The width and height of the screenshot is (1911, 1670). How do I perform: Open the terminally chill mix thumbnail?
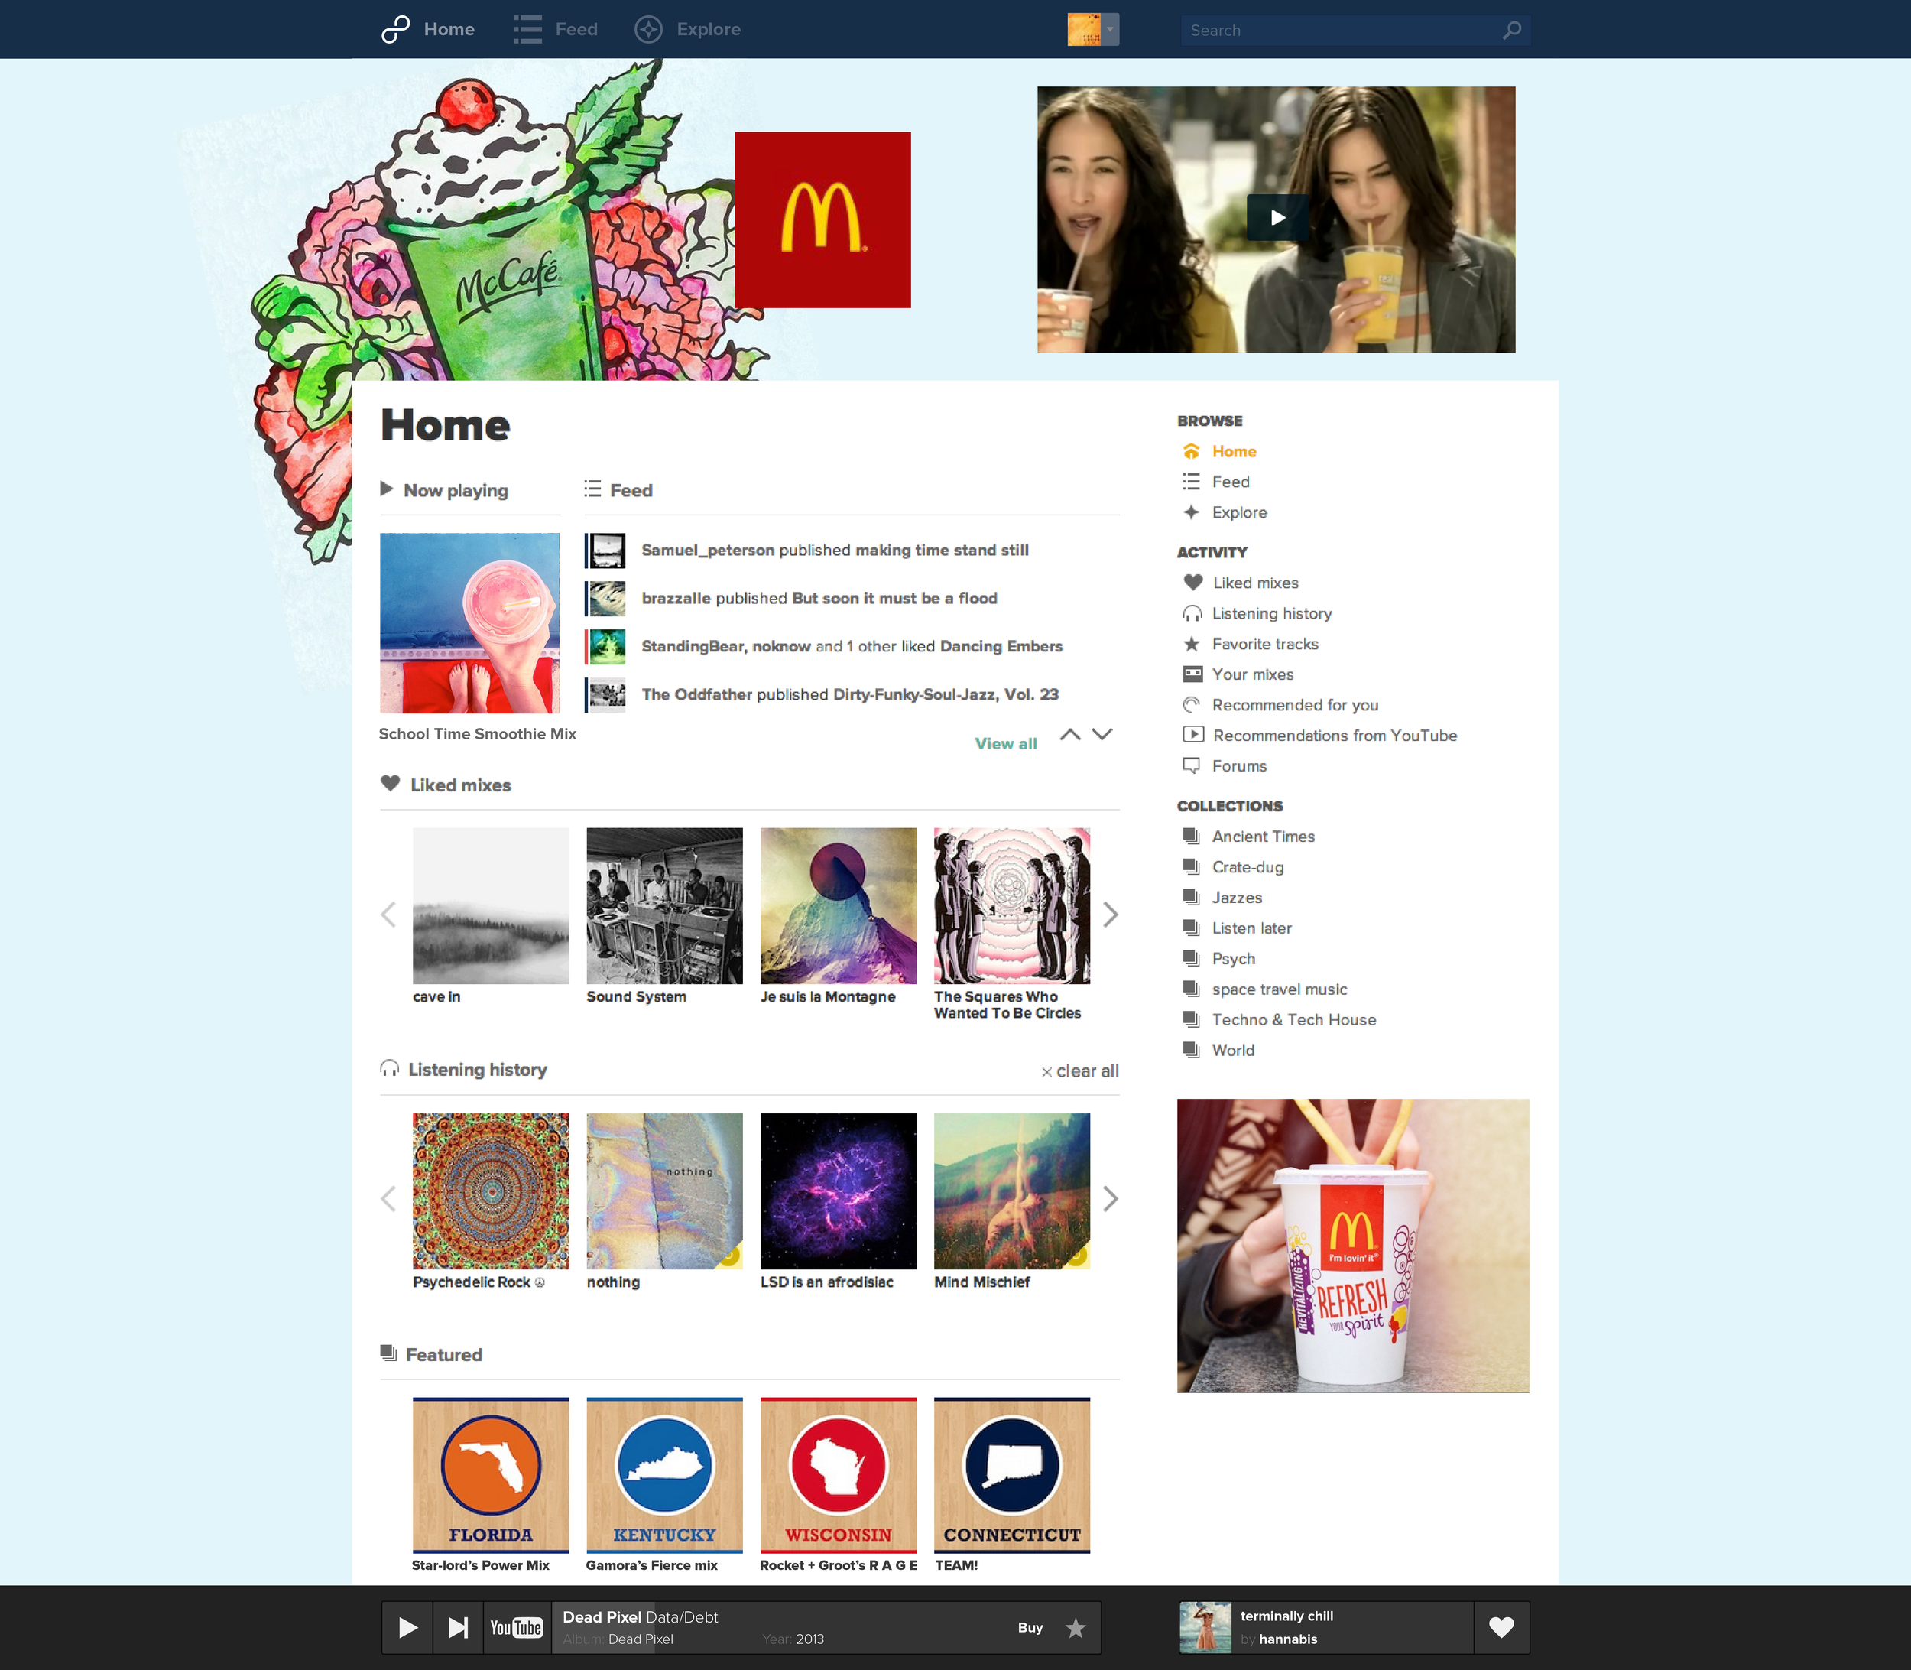pyautogui.click(x=1205, y=1627)
